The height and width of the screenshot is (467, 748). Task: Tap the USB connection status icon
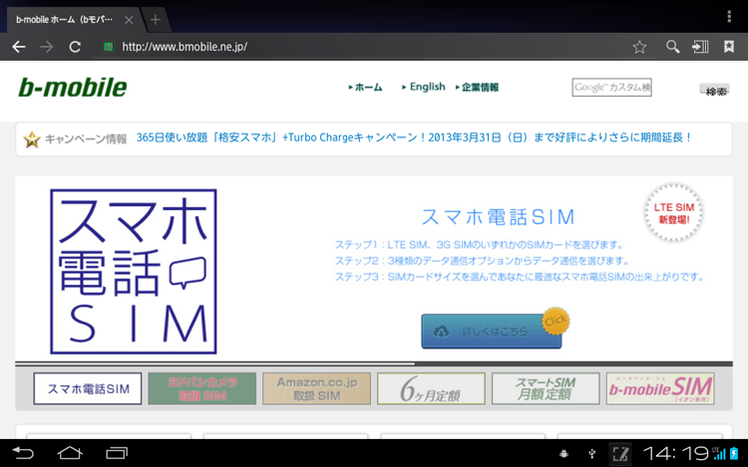[x=592, y=454]
